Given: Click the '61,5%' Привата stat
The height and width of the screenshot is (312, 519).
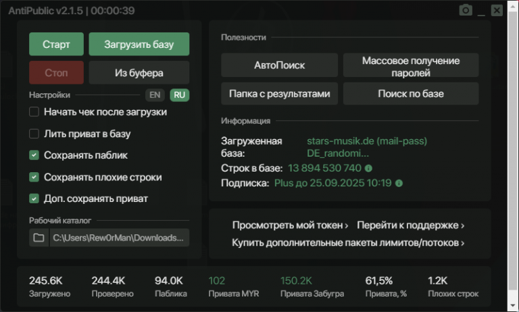Looking at the screenshot, I should tap(379, 280).
